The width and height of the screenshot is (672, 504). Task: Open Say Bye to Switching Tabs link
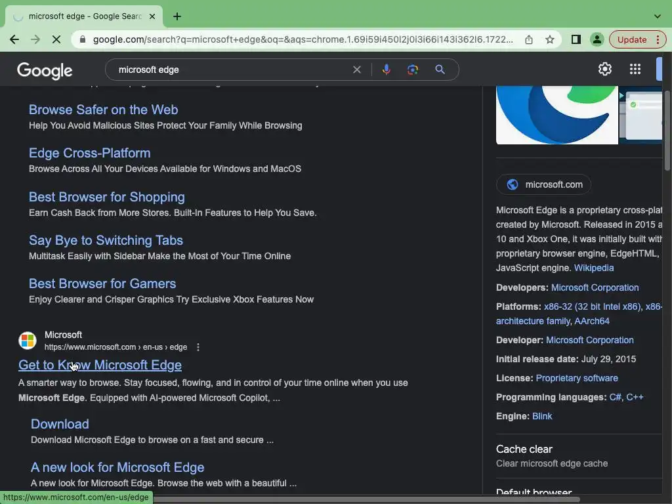106,240
